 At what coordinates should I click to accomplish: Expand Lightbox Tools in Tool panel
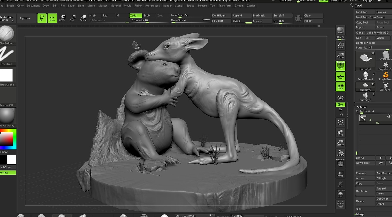(x=366, y=43)
